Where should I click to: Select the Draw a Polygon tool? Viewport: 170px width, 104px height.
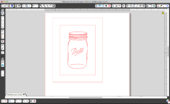click(x=3, y=31)
